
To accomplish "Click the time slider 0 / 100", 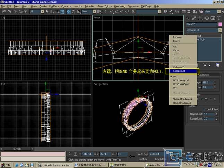I will click(17, 149).
